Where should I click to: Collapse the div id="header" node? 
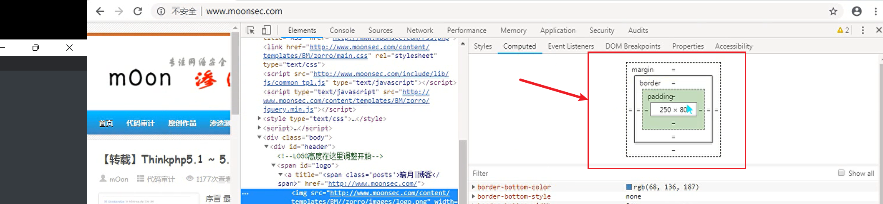[x=266, y=147]
